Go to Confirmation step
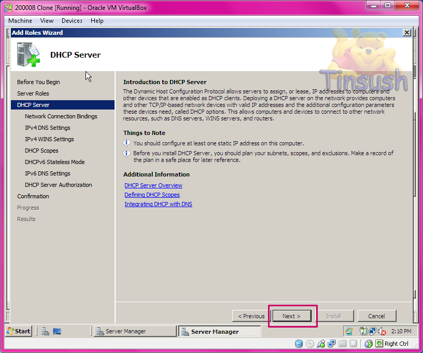The width and height of the screenshot is (423, 353). (x=33, y=196)
